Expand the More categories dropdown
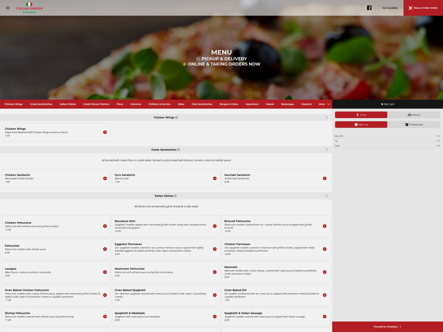 click(x=324, y=104)
